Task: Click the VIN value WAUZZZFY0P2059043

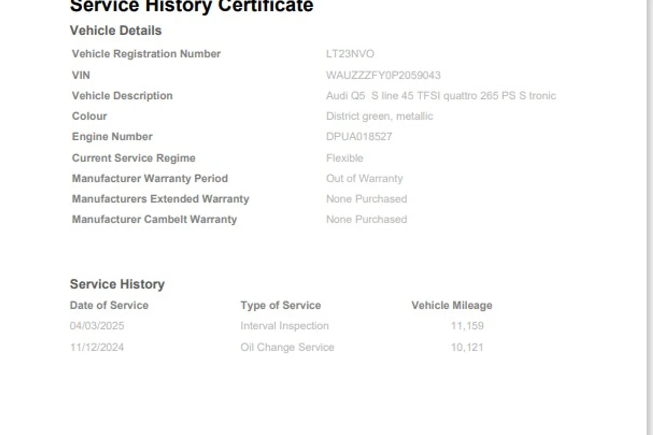Action: [x=383, y=75]
